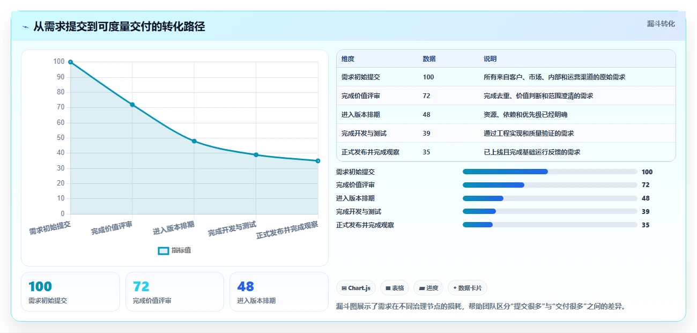
Task: Open the data card showing 72
Action: [x=175, y=292]
